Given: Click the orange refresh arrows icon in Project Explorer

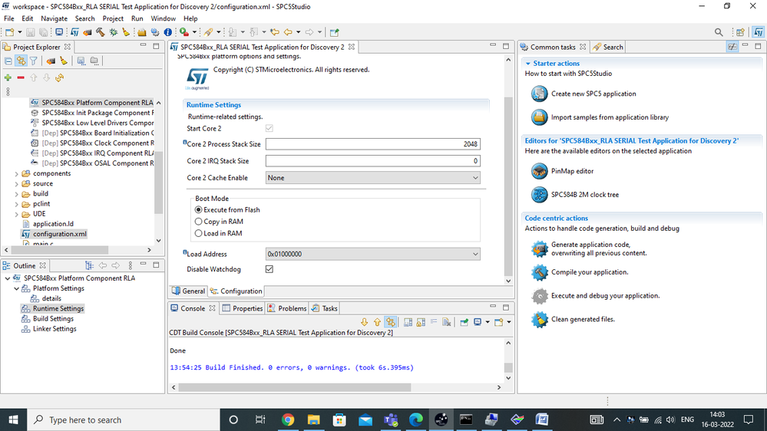Looking at the screenshot, I should coord(59,77).
